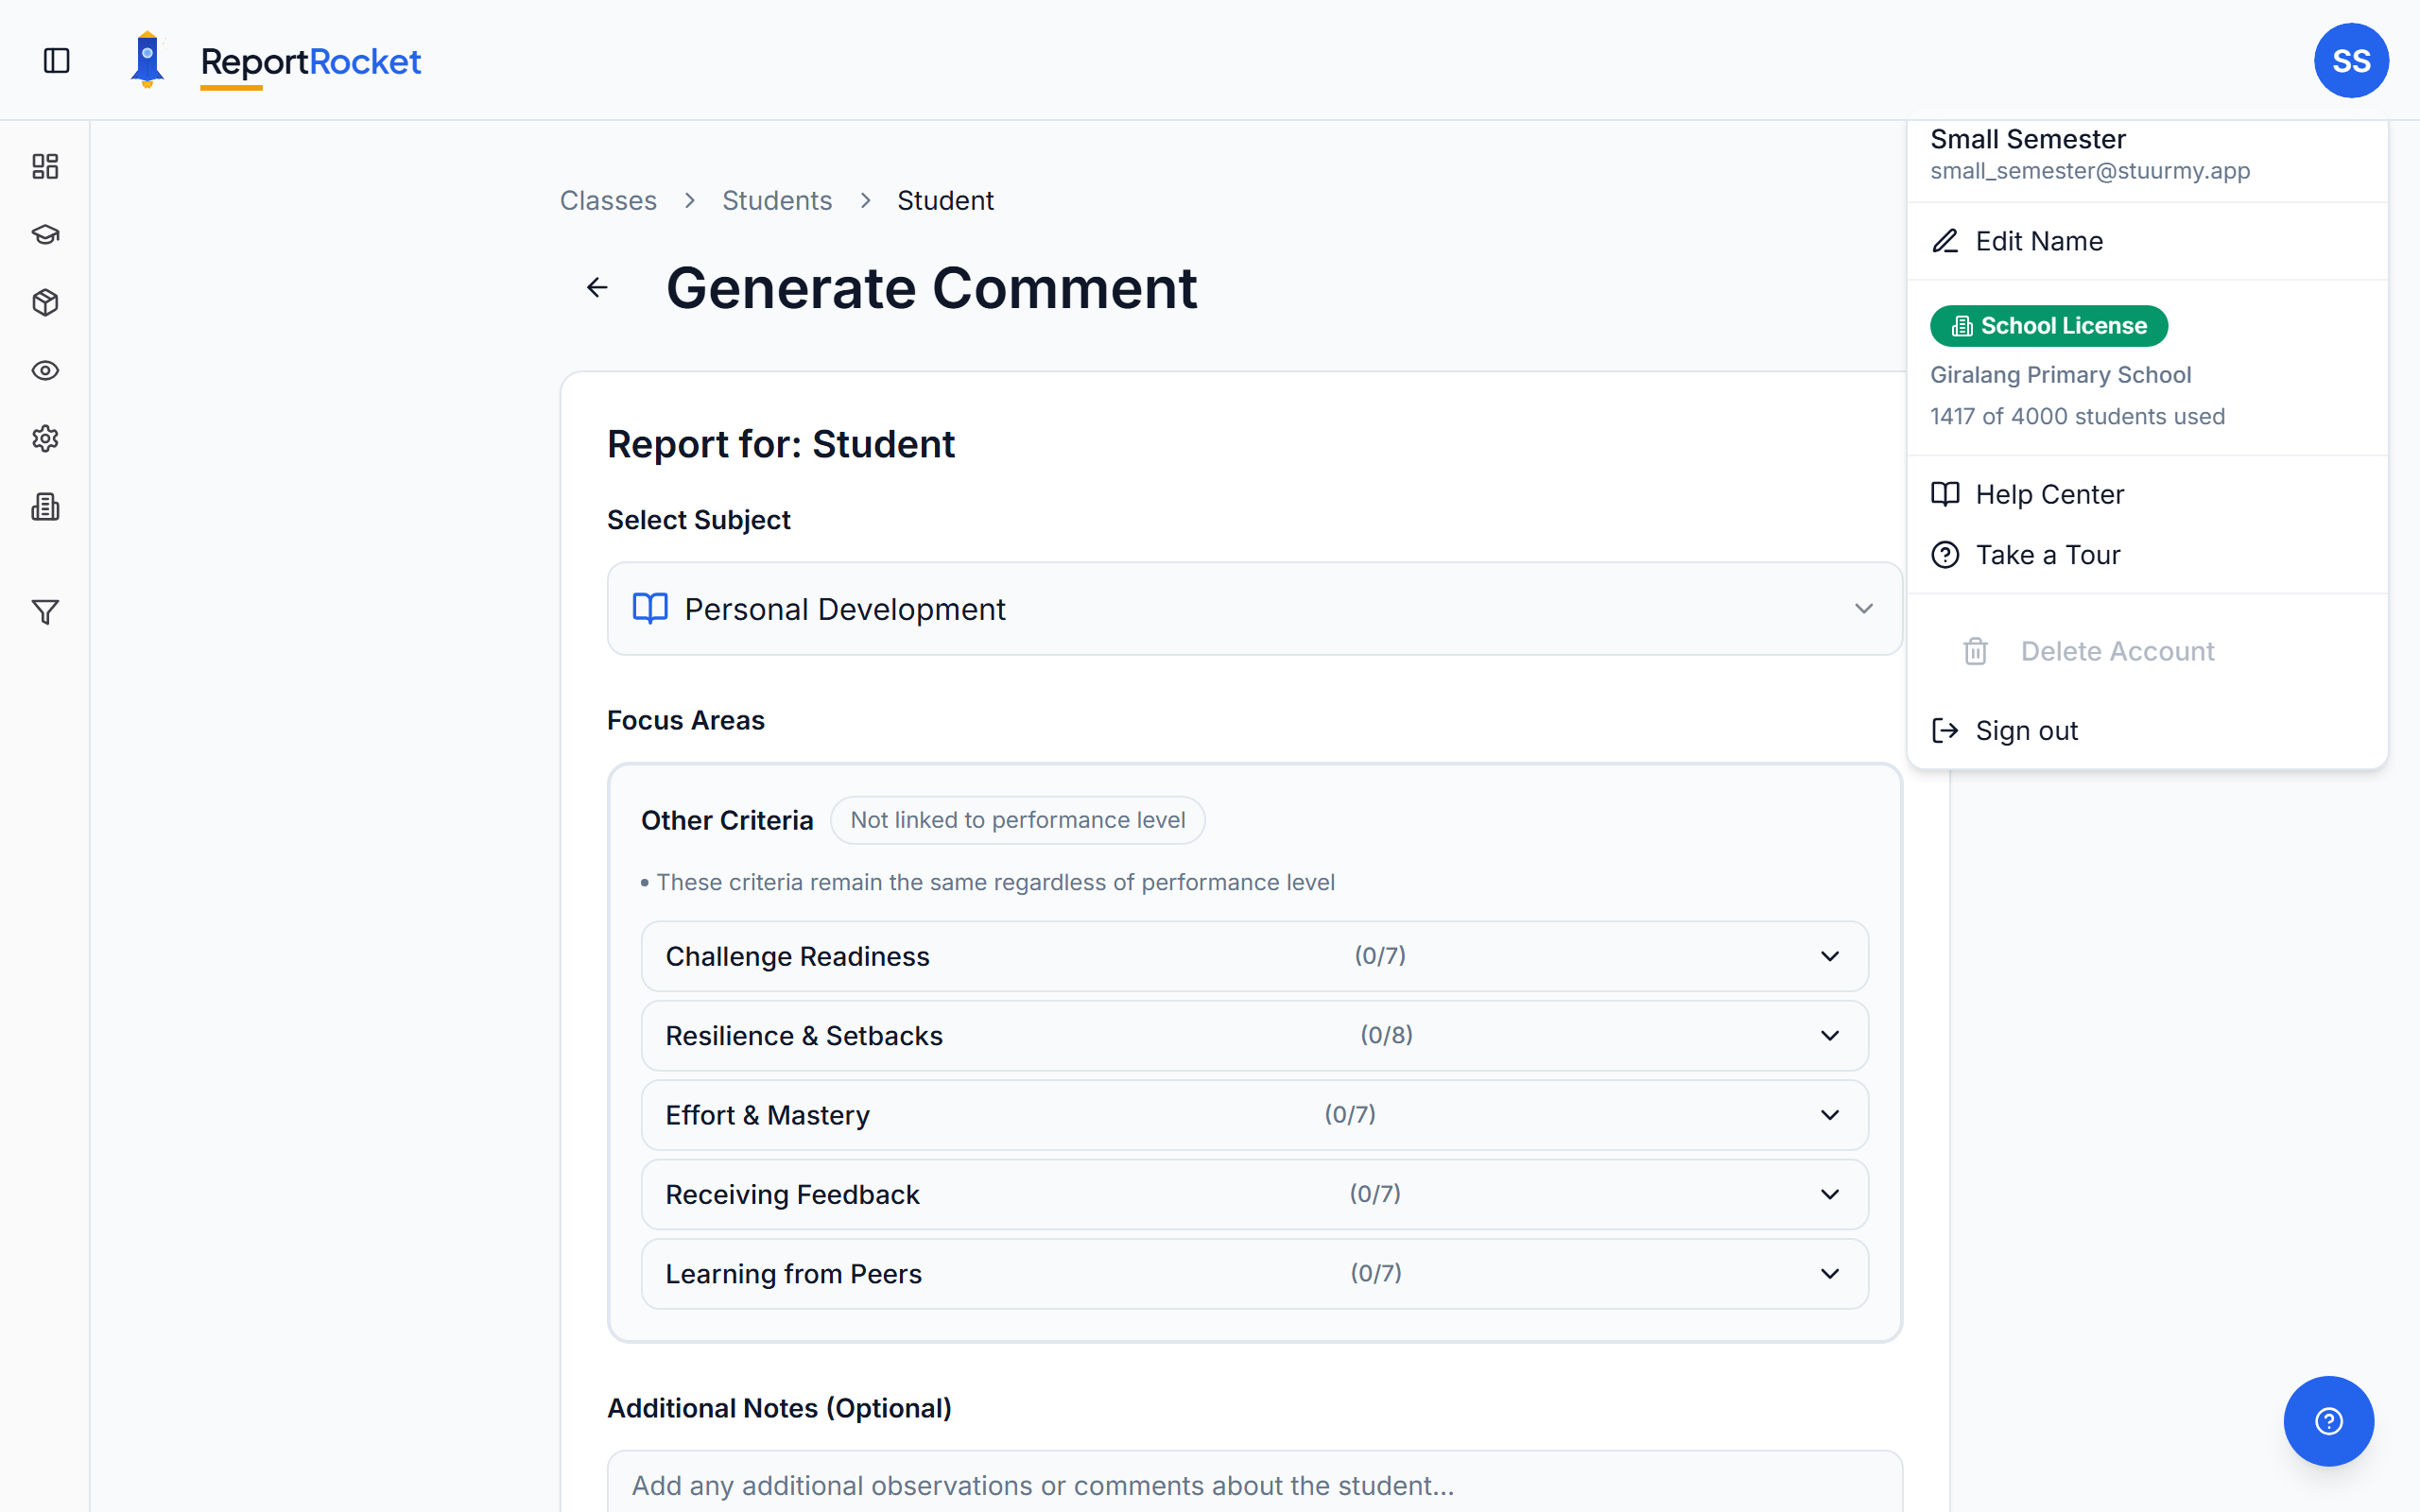Open the floating help question-mark bubble

point(2328,1420)
